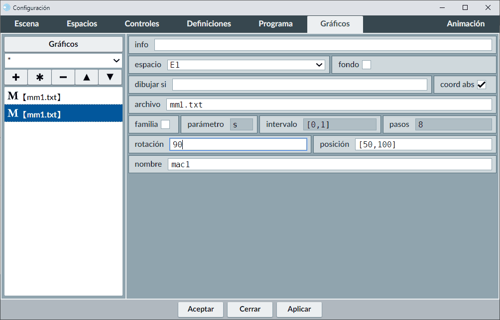Move selected graphic up with triangle arrow
The height and width of the screenshot is (320, 500).
coord(87,78)
